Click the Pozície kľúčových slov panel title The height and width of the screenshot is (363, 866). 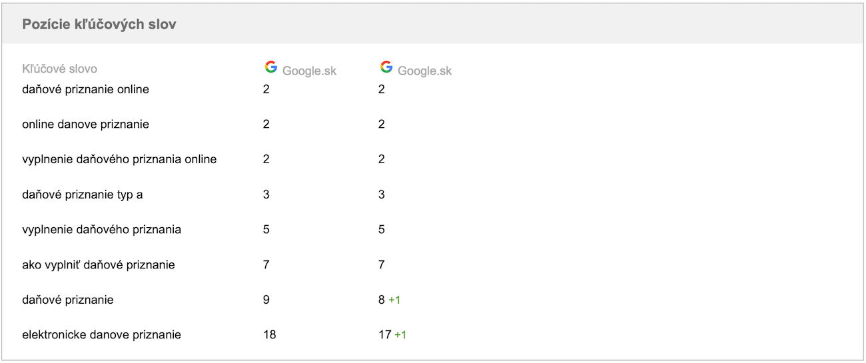(x=99, y=25)
